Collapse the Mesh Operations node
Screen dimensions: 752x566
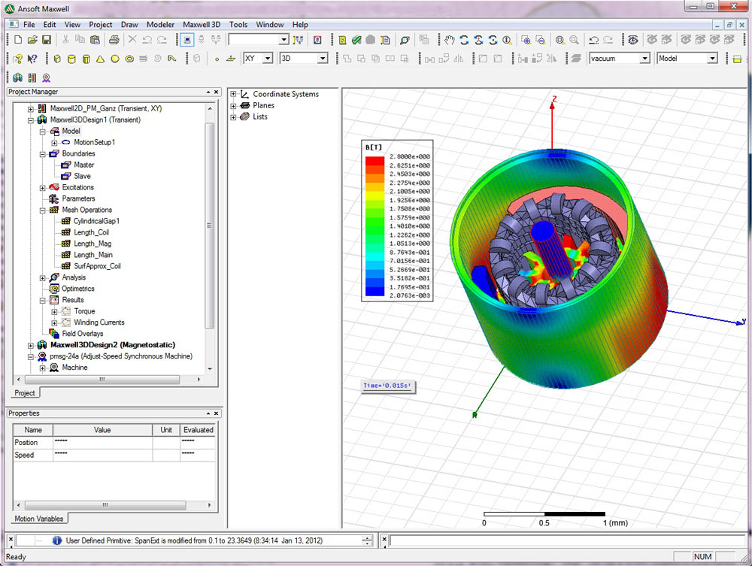point(43,210)
